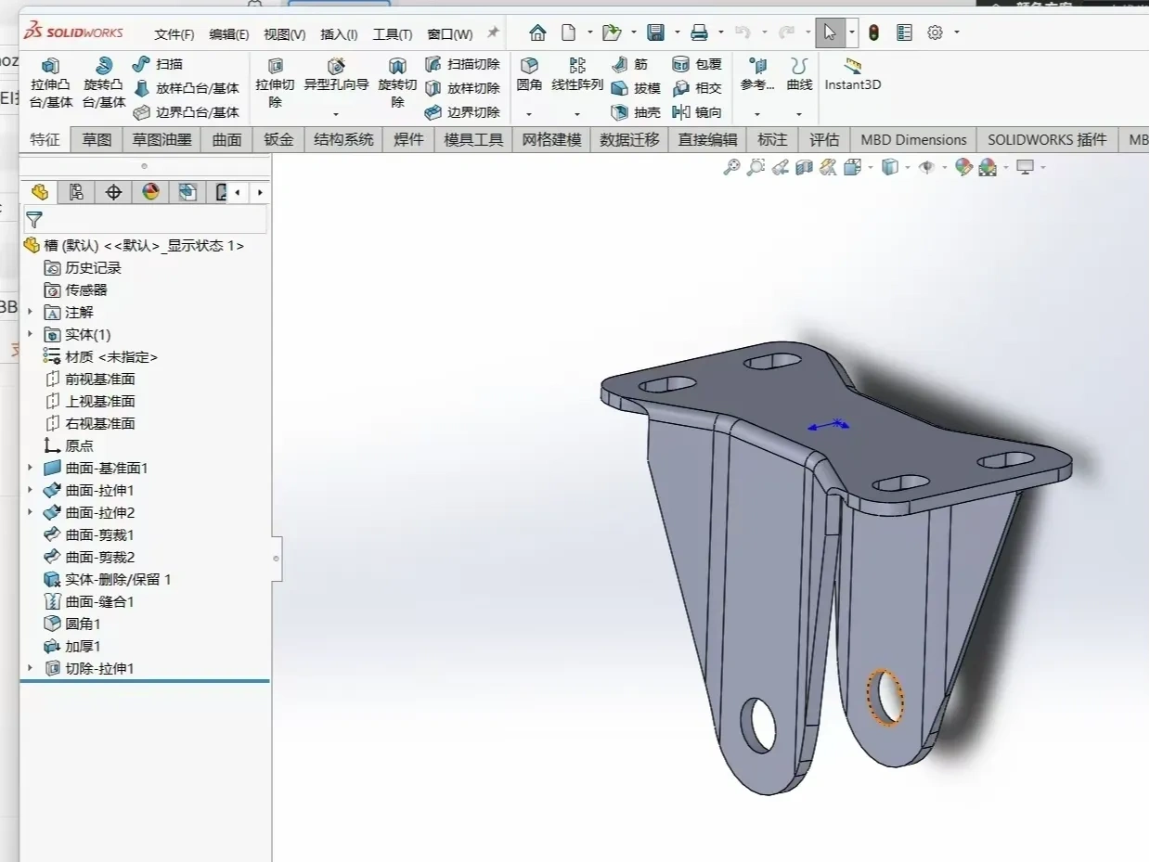
Task: Expand the 切除-拉伸1 feature node
Action: click(30, 668)
